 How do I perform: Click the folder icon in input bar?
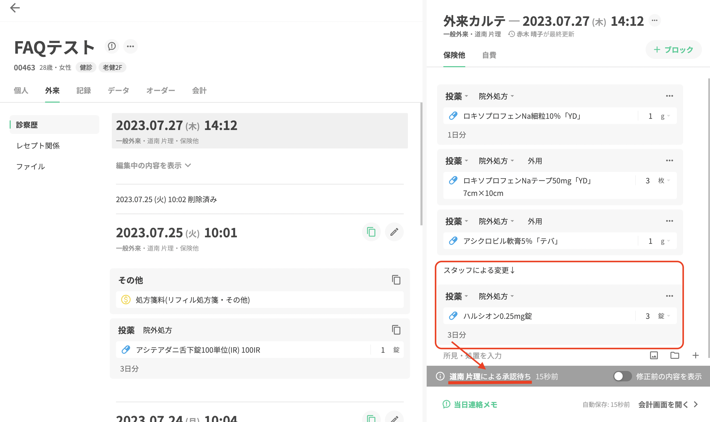tap(675, 355)
